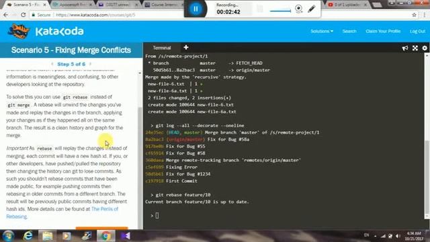
Task: Select the recording pencil annotation tool
Action: [x=311, y=9]
